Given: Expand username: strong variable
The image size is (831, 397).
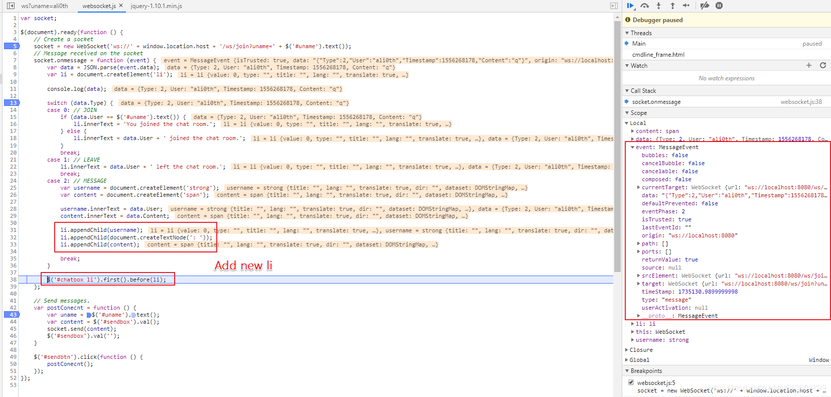Looking at the screenshot, I should [633, 340].
